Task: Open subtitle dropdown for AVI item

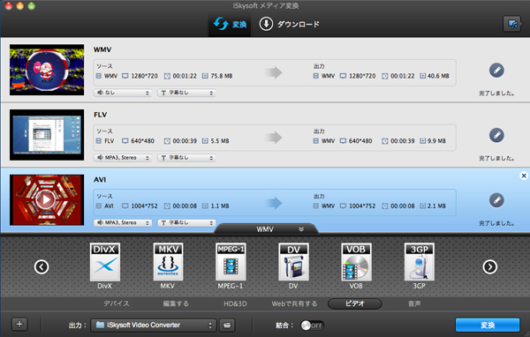Action: pos(186,223)
